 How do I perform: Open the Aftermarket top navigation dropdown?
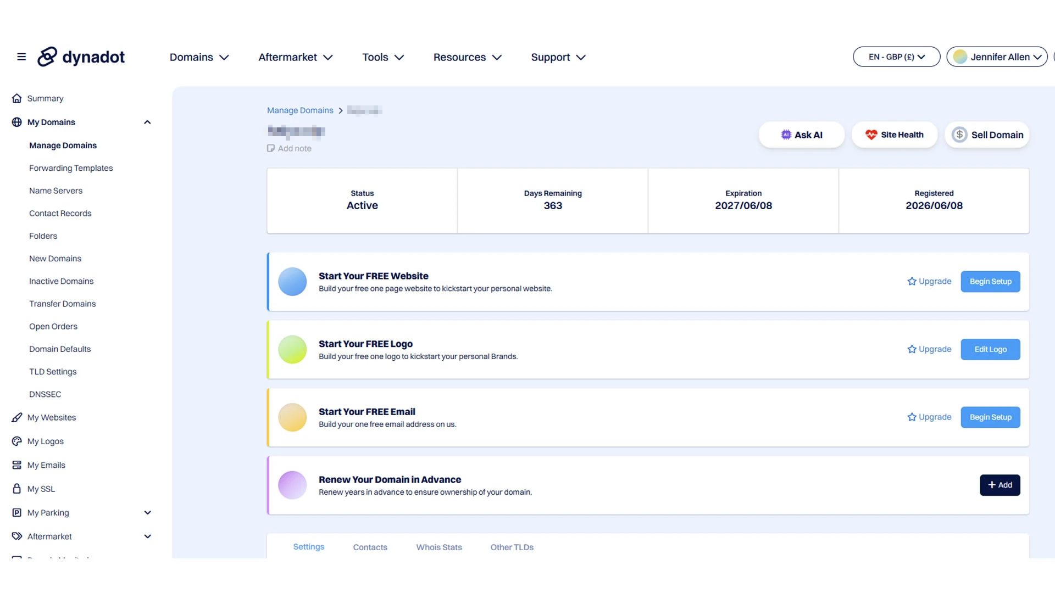click(296, 57)
